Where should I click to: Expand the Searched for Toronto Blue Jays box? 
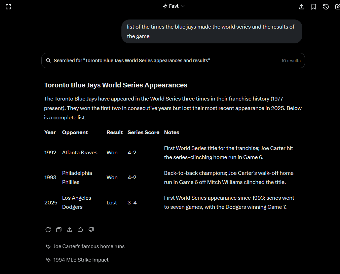(173, 61)
